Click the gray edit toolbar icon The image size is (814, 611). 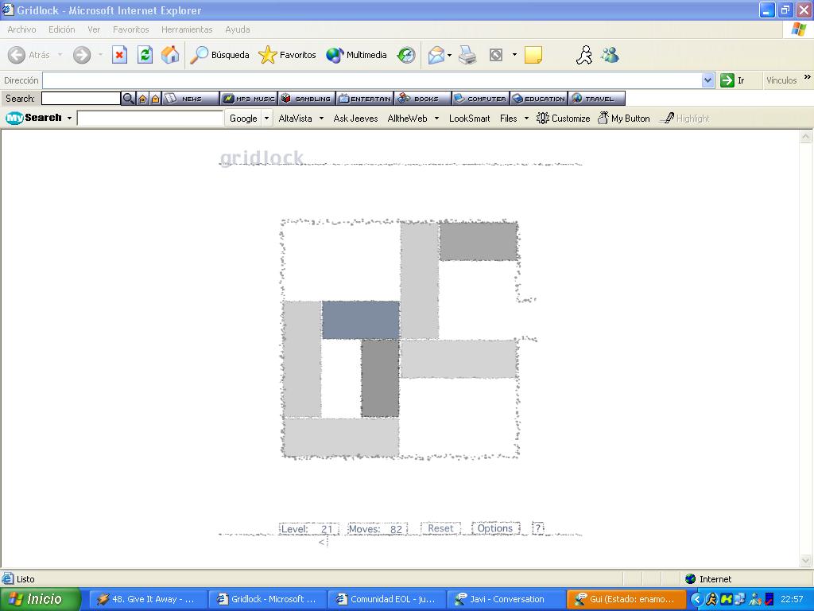tap(496, 55)
